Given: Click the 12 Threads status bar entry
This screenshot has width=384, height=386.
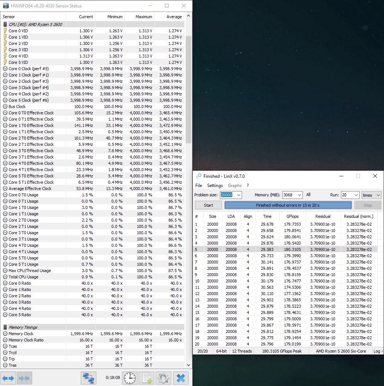Looking at the screenshot, I should pyautogui.click(x=242, y=351).
